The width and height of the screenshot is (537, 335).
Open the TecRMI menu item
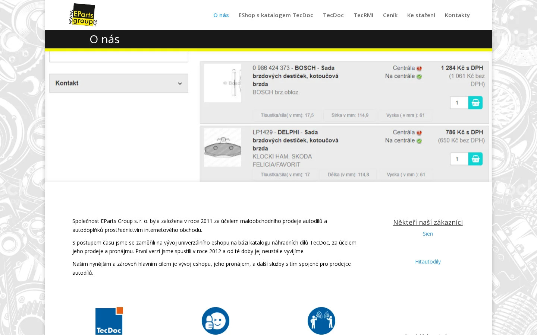[x=363, y=15]
